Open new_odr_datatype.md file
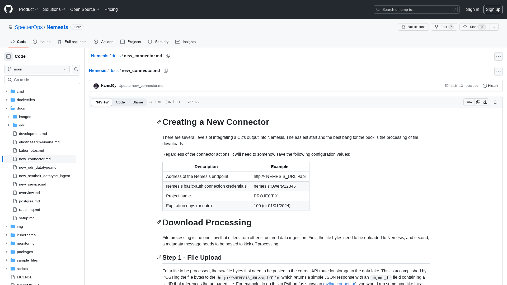Image resolution: width=507 pixels, height=285 pixels. click(x=38, y=167)
